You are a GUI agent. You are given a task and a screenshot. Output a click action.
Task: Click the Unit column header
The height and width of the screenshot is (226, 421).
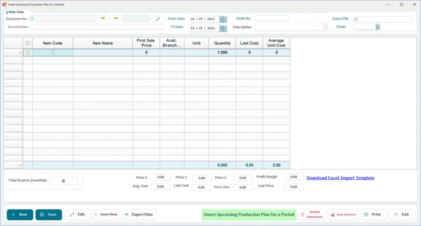[x=196, y=43]
